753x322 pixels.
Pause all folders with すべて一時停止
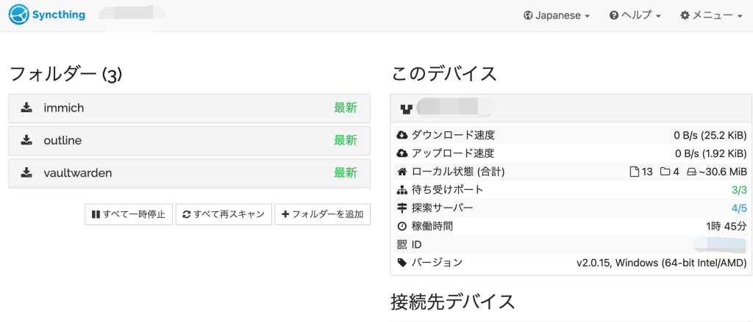pos(129,215)
